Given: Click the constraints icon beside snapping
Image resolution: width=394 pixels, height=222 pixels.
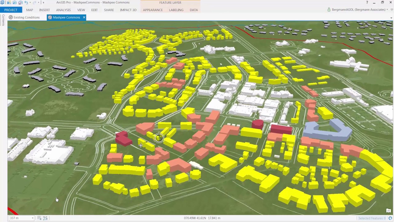Looking at the screenshot, I should 45,218.
